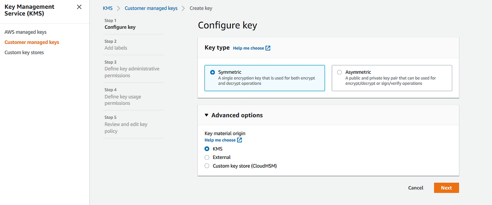Select the Asymmetric key type
Viewport: 492px width, 205px height.
click(x=339, y=72)
